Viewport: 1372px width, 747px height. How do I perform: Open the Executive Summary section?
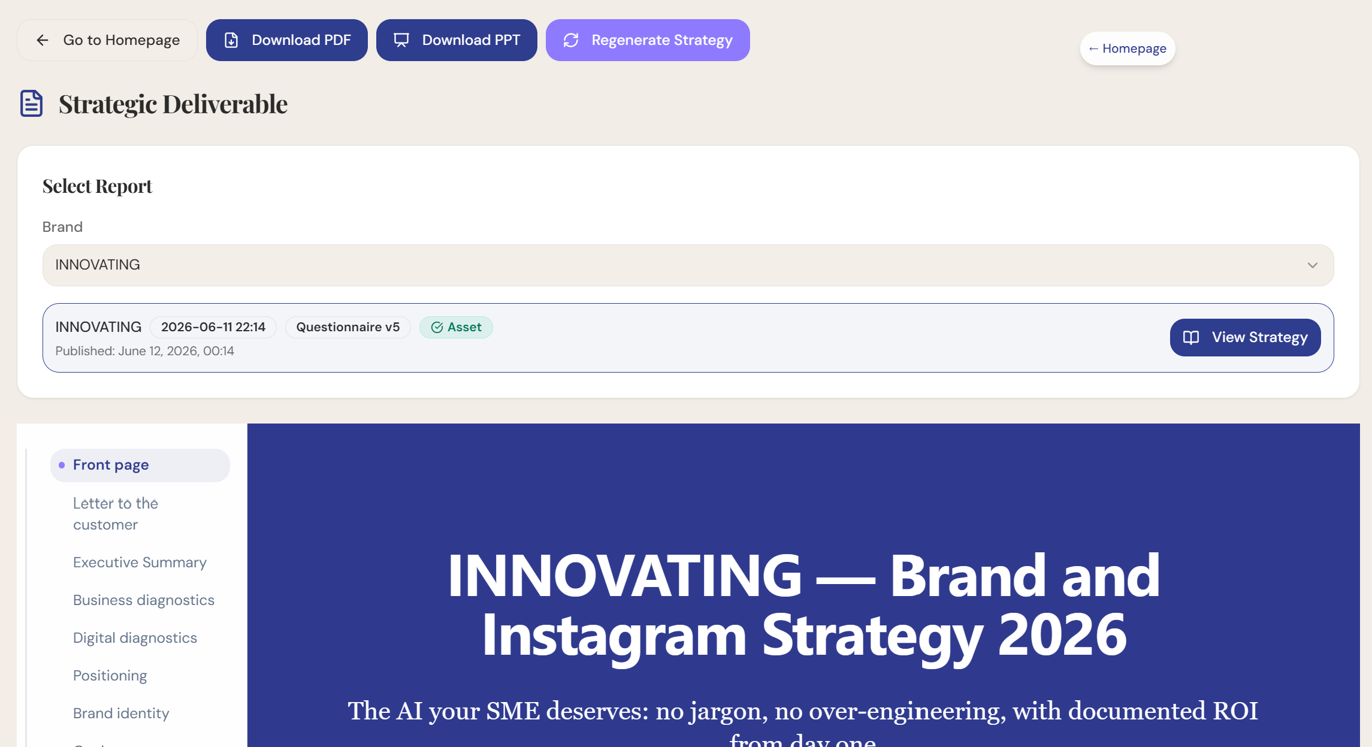point(140,562)
